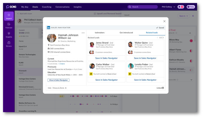This screenshot has height=118, width=203.
Task: Collapse the River contacts section chevron
Action: point(190,33)
